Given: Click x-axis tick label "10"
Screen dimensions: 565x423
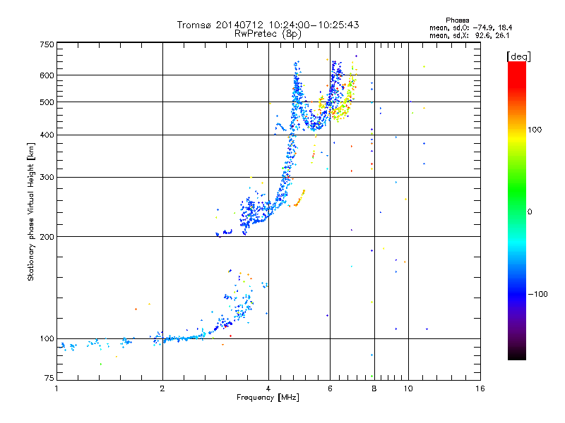Looking at the screenshot, I should pos(408,388).
